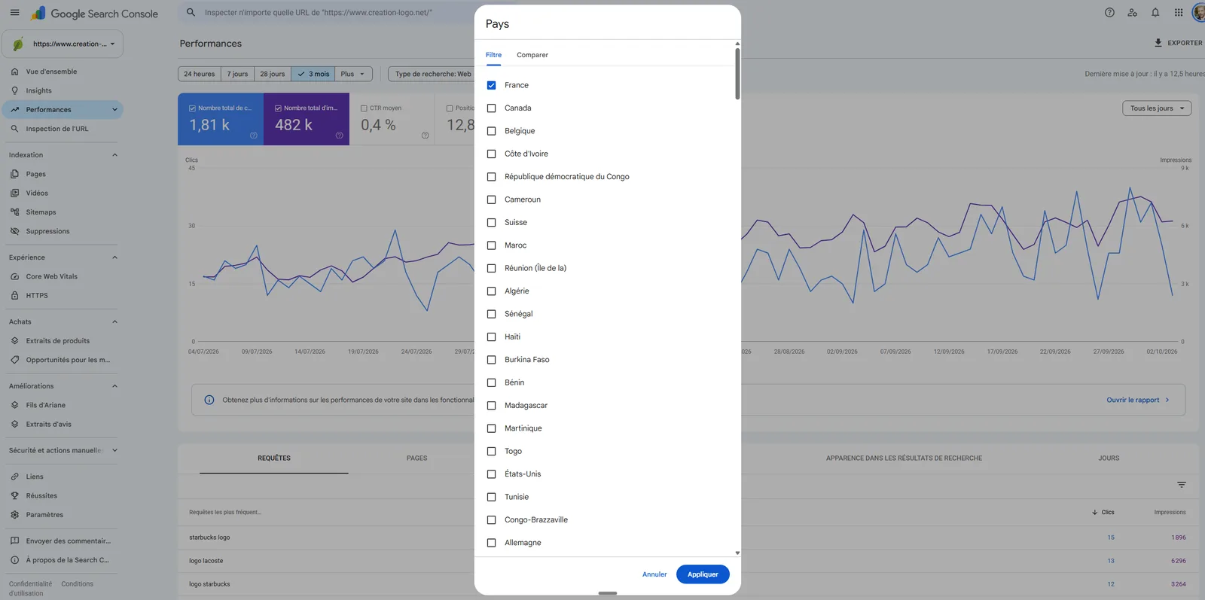Click the Liens links icon
This screenshot has width=1205, height=600.
coord(14,477)
